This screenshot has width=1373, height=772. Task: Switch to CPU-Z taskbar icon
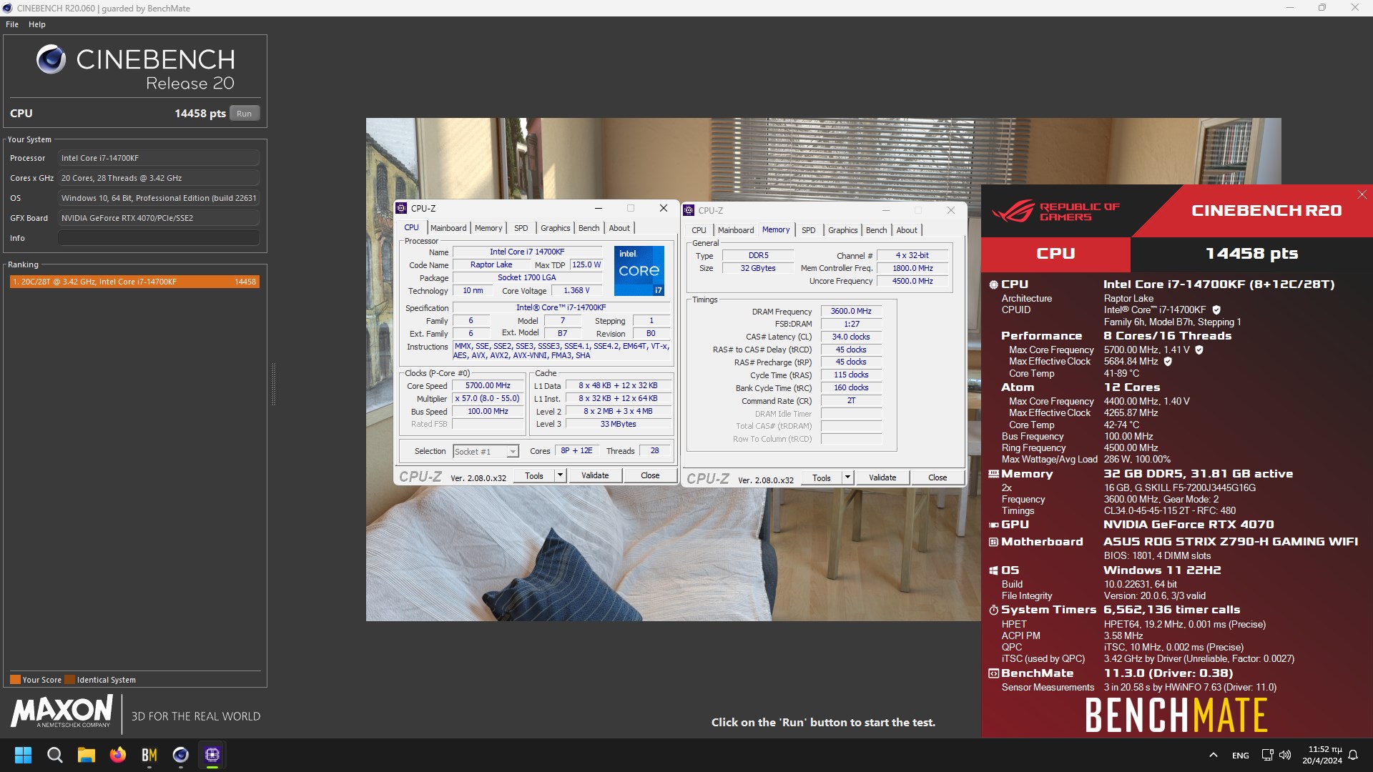click(212, 755)
